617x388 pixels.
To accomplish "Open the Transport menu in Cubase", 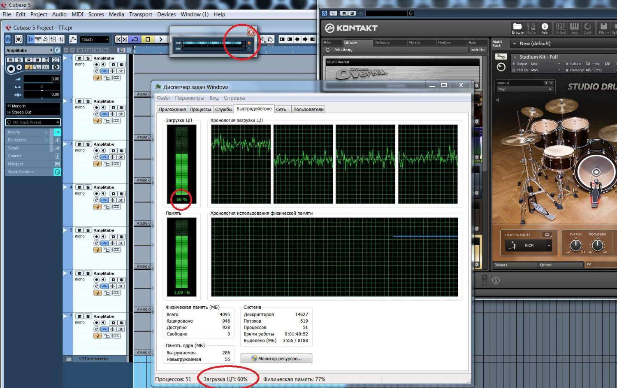I will [x=140, y=14].
